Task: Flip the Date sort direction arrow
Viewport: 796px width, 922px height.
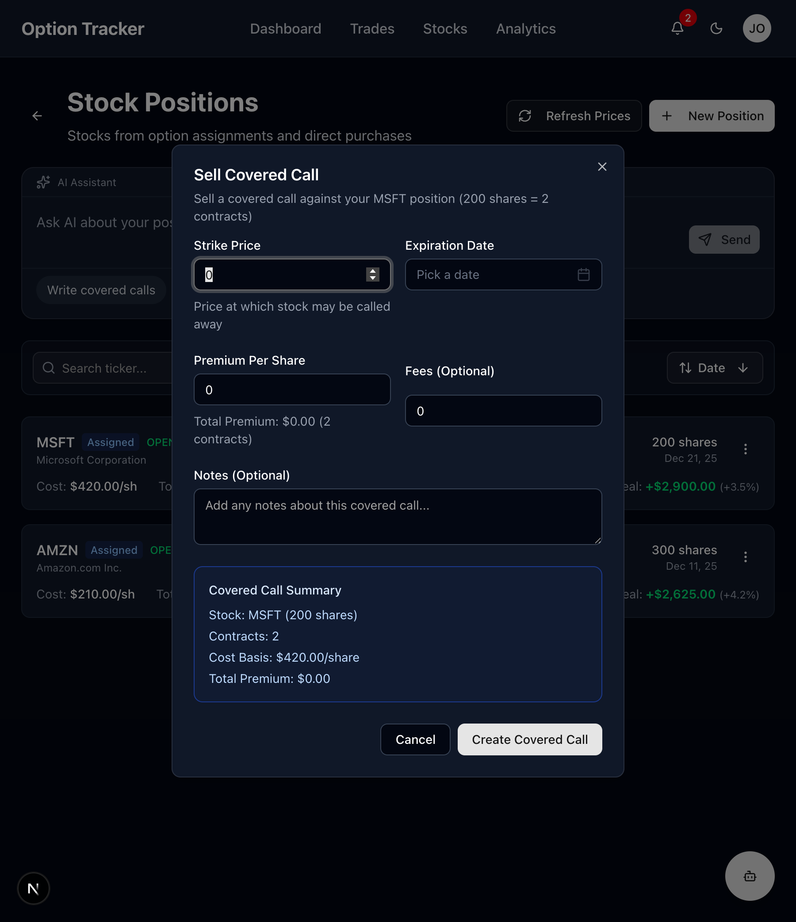Action: point(743,368)
